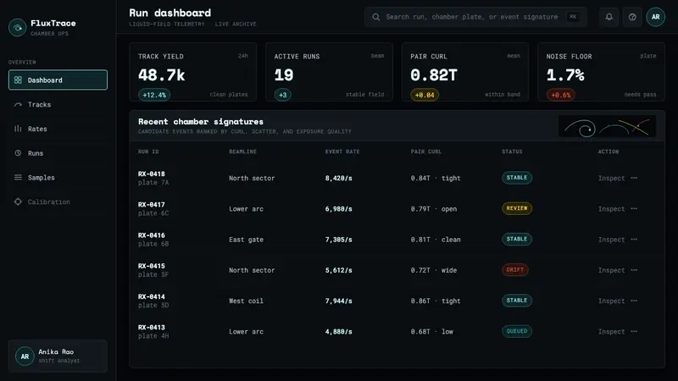Open the Runs section
The height and width of the screenshot is (381, 678).
point(58,153)
